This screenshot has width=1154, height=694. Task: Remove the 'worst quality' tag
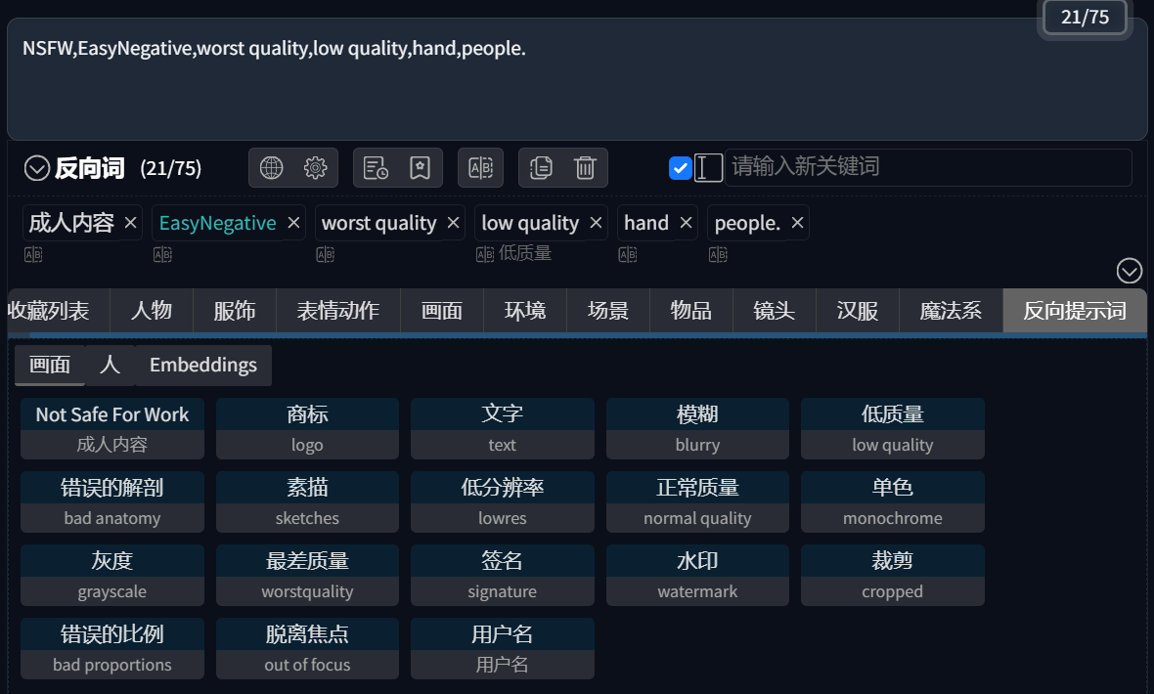[454, 222]
